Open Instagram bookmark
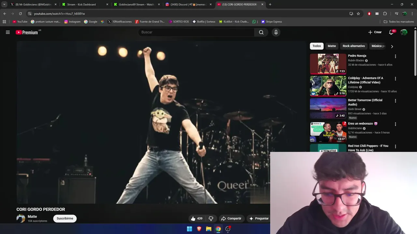 [72, 22]
